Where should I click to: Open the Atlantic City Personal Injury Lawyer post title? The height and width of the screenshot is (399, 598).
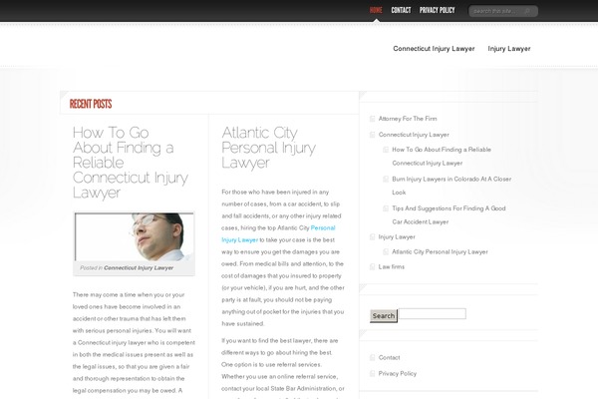268,148
